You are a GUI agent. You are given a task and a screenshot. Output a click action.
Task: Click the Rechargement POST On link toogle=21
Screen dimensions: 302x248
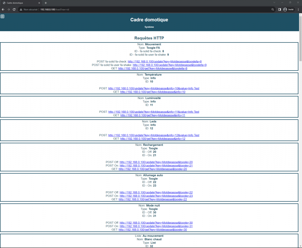point(156,166)
